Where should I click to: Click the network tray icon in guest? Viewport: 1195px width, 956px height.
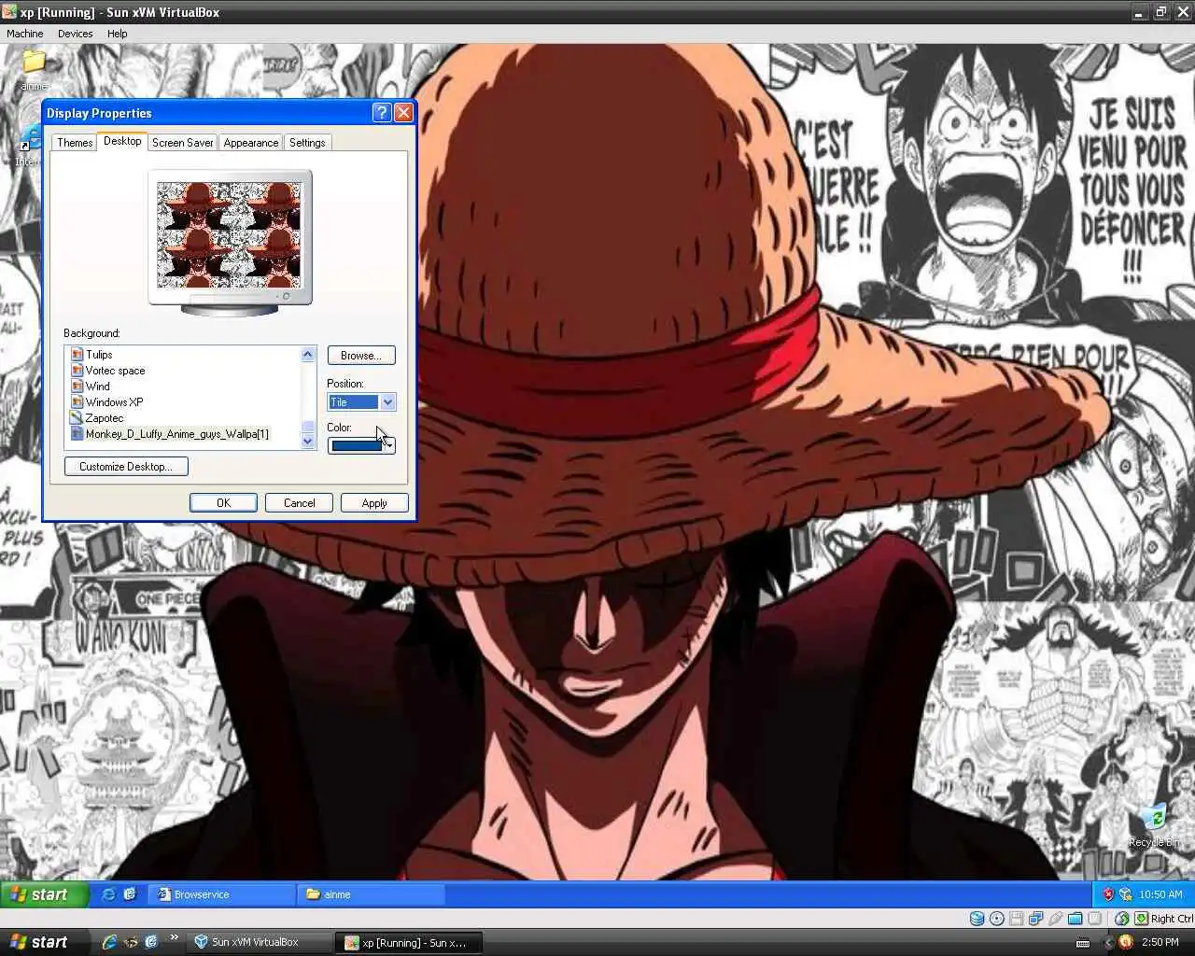[x=1125, y=894]
